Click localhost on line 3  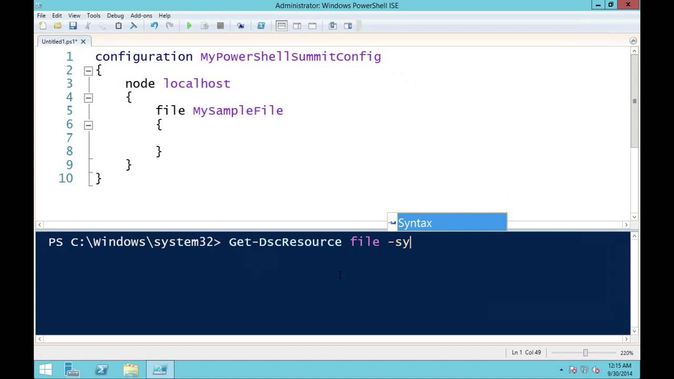coord(196,83)
